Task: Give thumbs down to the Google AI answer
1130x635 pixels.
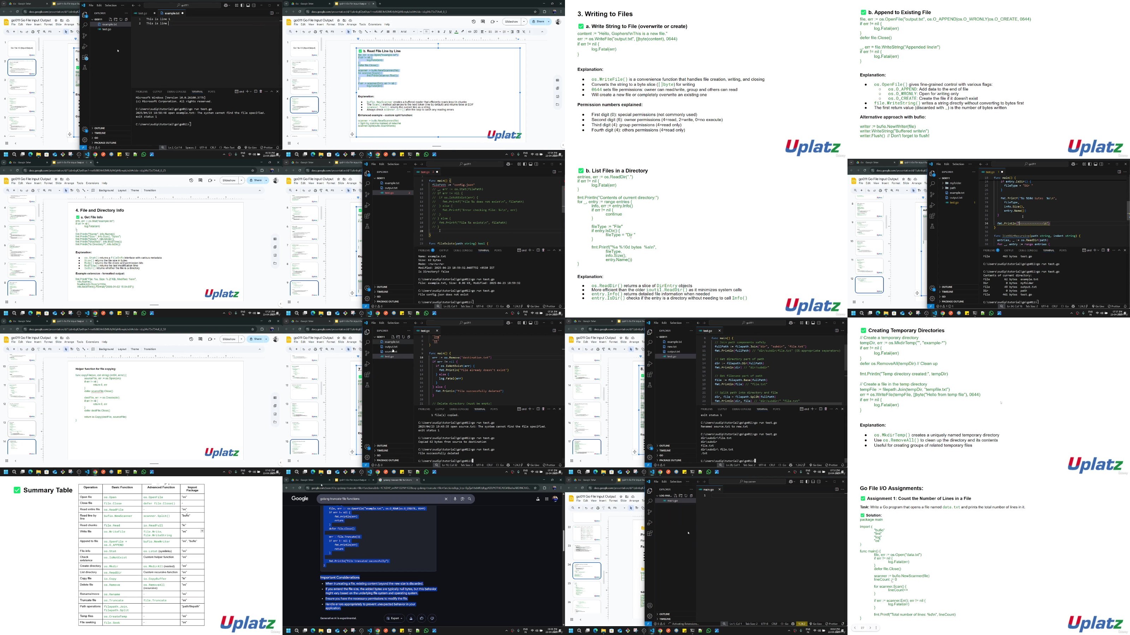Action: 432,618
